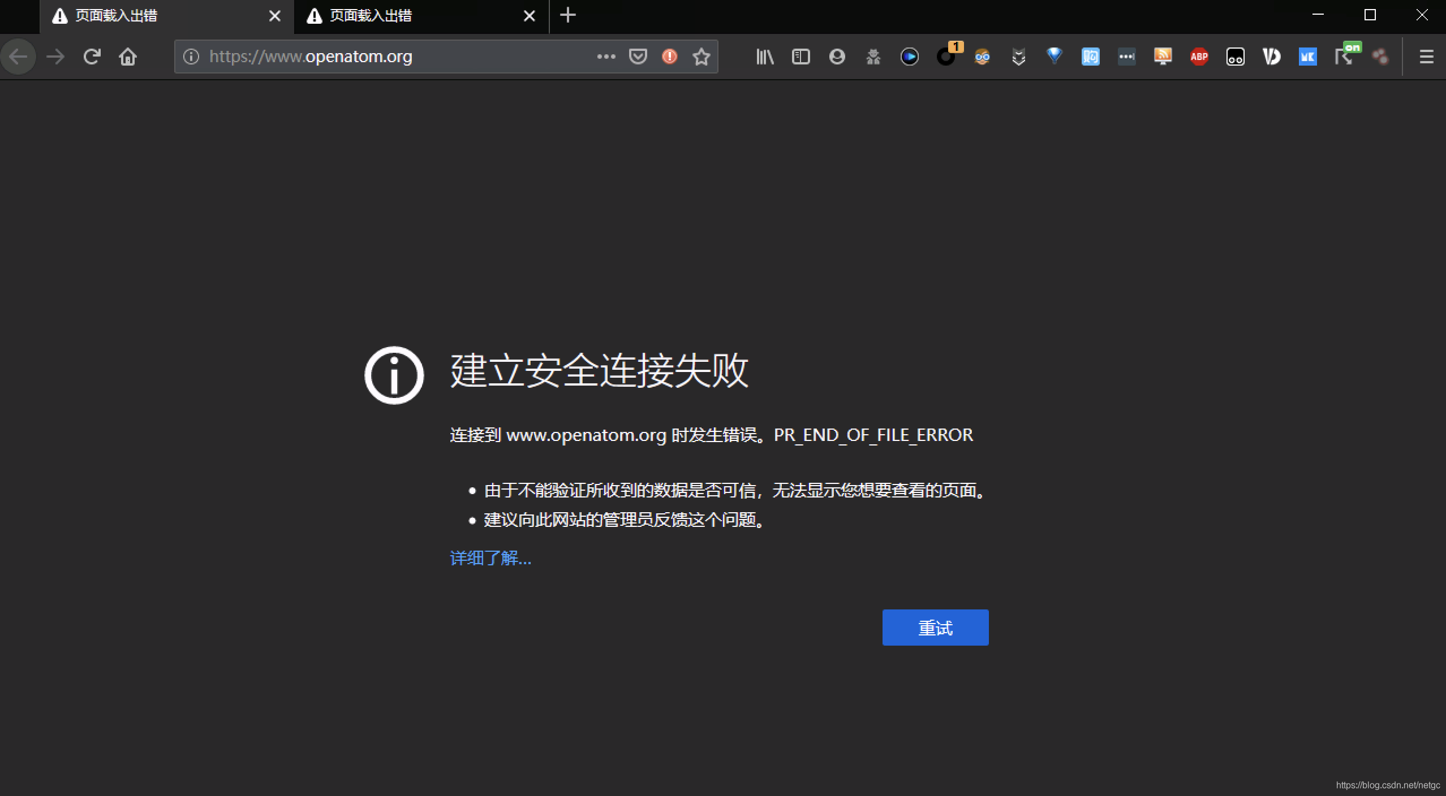Open the page actions three-dot menu
The height and width of the screenshot is (796, 1446).
pyautogui.click(x=606, y=57)
